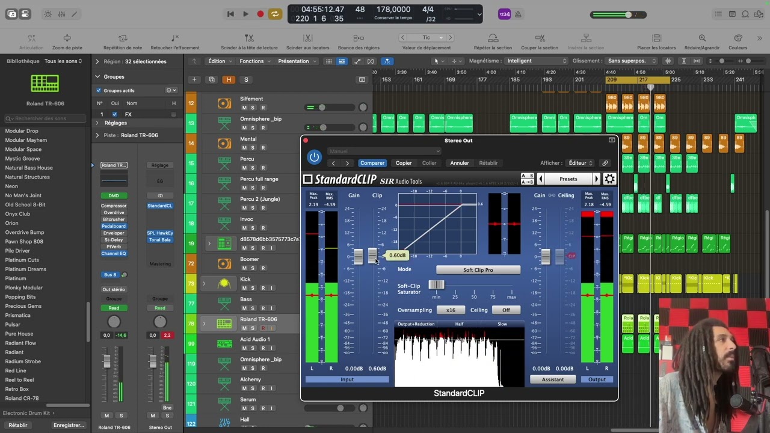Toggle the FX group checkbox
Screen dimensions: 770x433
(x=115, y=114)
